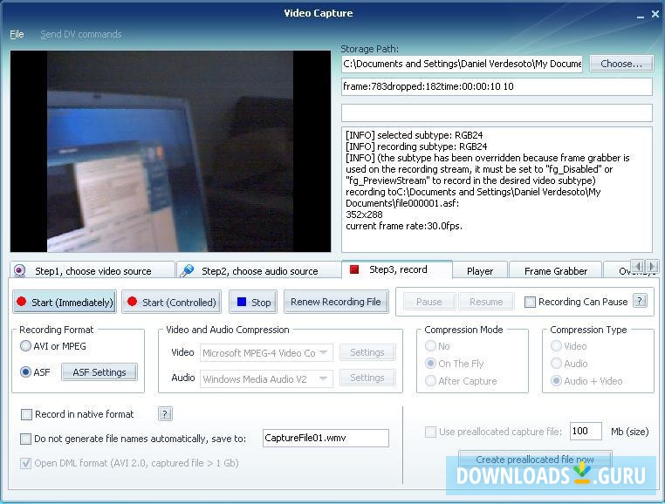Switch to Step1, choose video source tab
665x504 pixels.
(93, 270)
